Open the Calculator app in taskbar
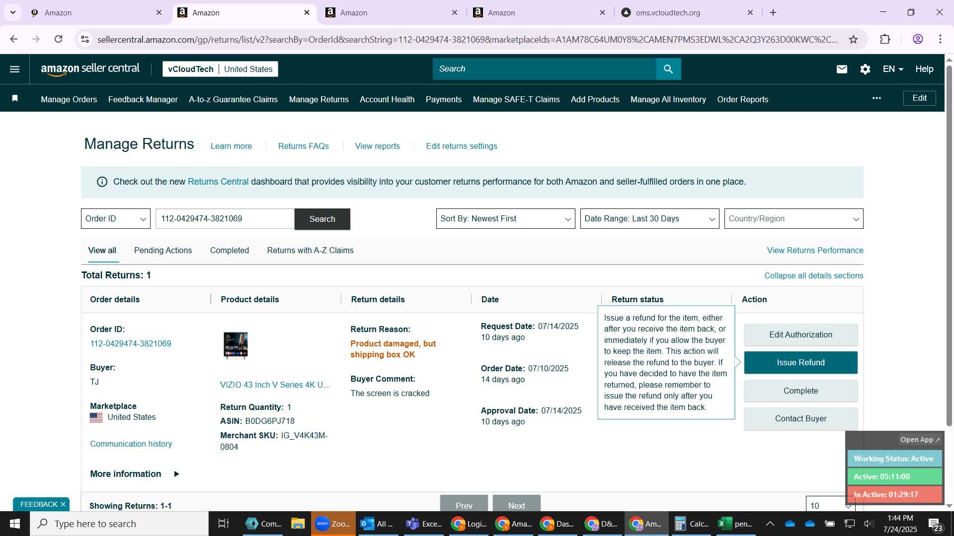The image size is (954, 536). tap(692, 524)
